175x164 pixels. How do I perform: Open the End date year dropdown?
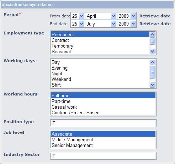127,24
